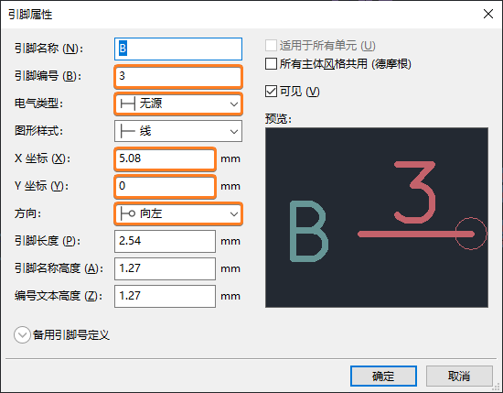Click the 引脚名称高度 input field

pos(165,268)
